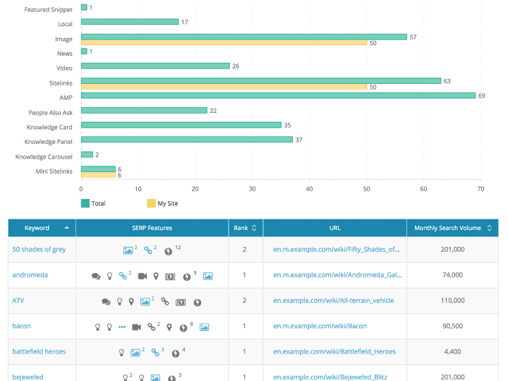Click the SERP Features column header
The height and width of the screenshot is (381, 508).
[x=152, y=228]
